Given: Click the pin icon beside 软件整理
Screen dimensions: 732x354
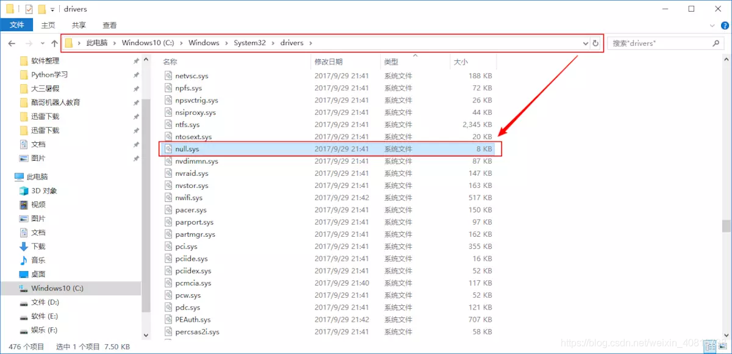Looking at the screenshot, I should click(136, 61).
